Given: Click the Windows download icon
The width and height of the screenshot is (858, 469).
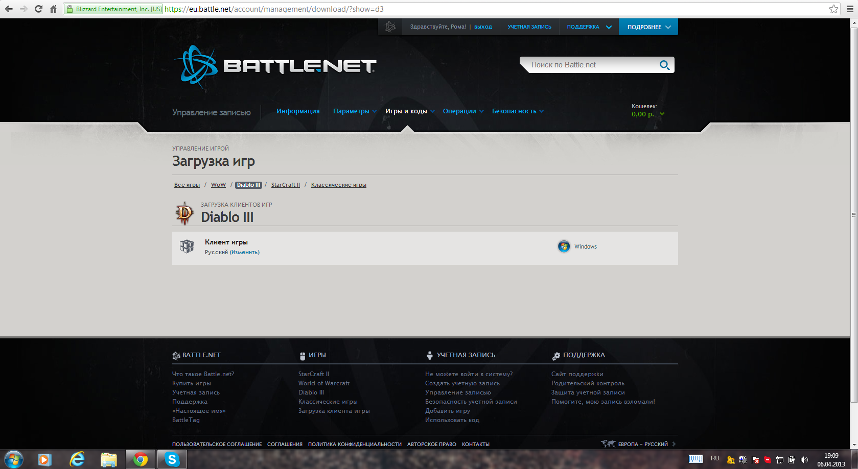Looking at the screenshot, I should coord(564,246).
